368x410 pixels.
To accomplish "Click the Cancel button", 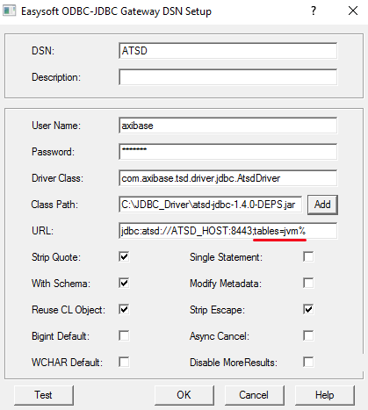I will coord(255,395).
